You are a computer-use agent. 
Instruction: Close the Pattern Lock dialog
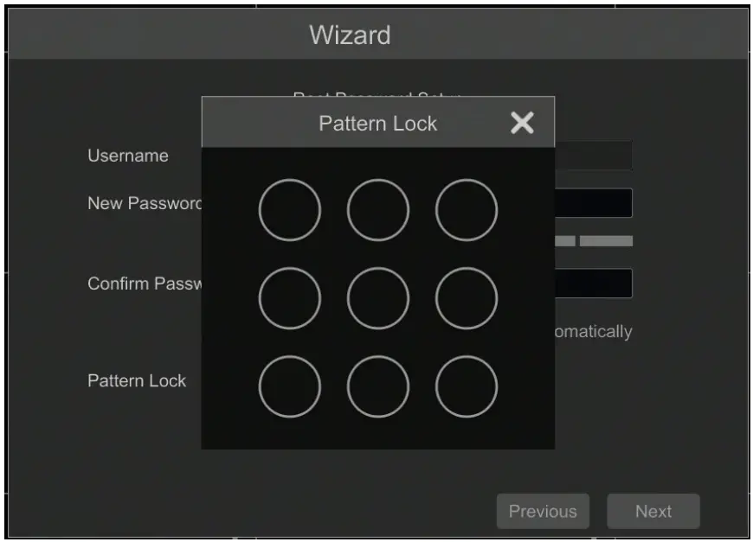tap(522, 123)
